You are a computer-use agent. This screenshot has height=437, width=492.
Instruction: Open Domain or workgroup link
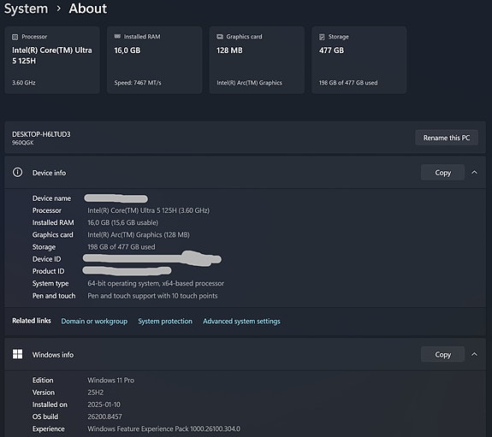point(94,322)
